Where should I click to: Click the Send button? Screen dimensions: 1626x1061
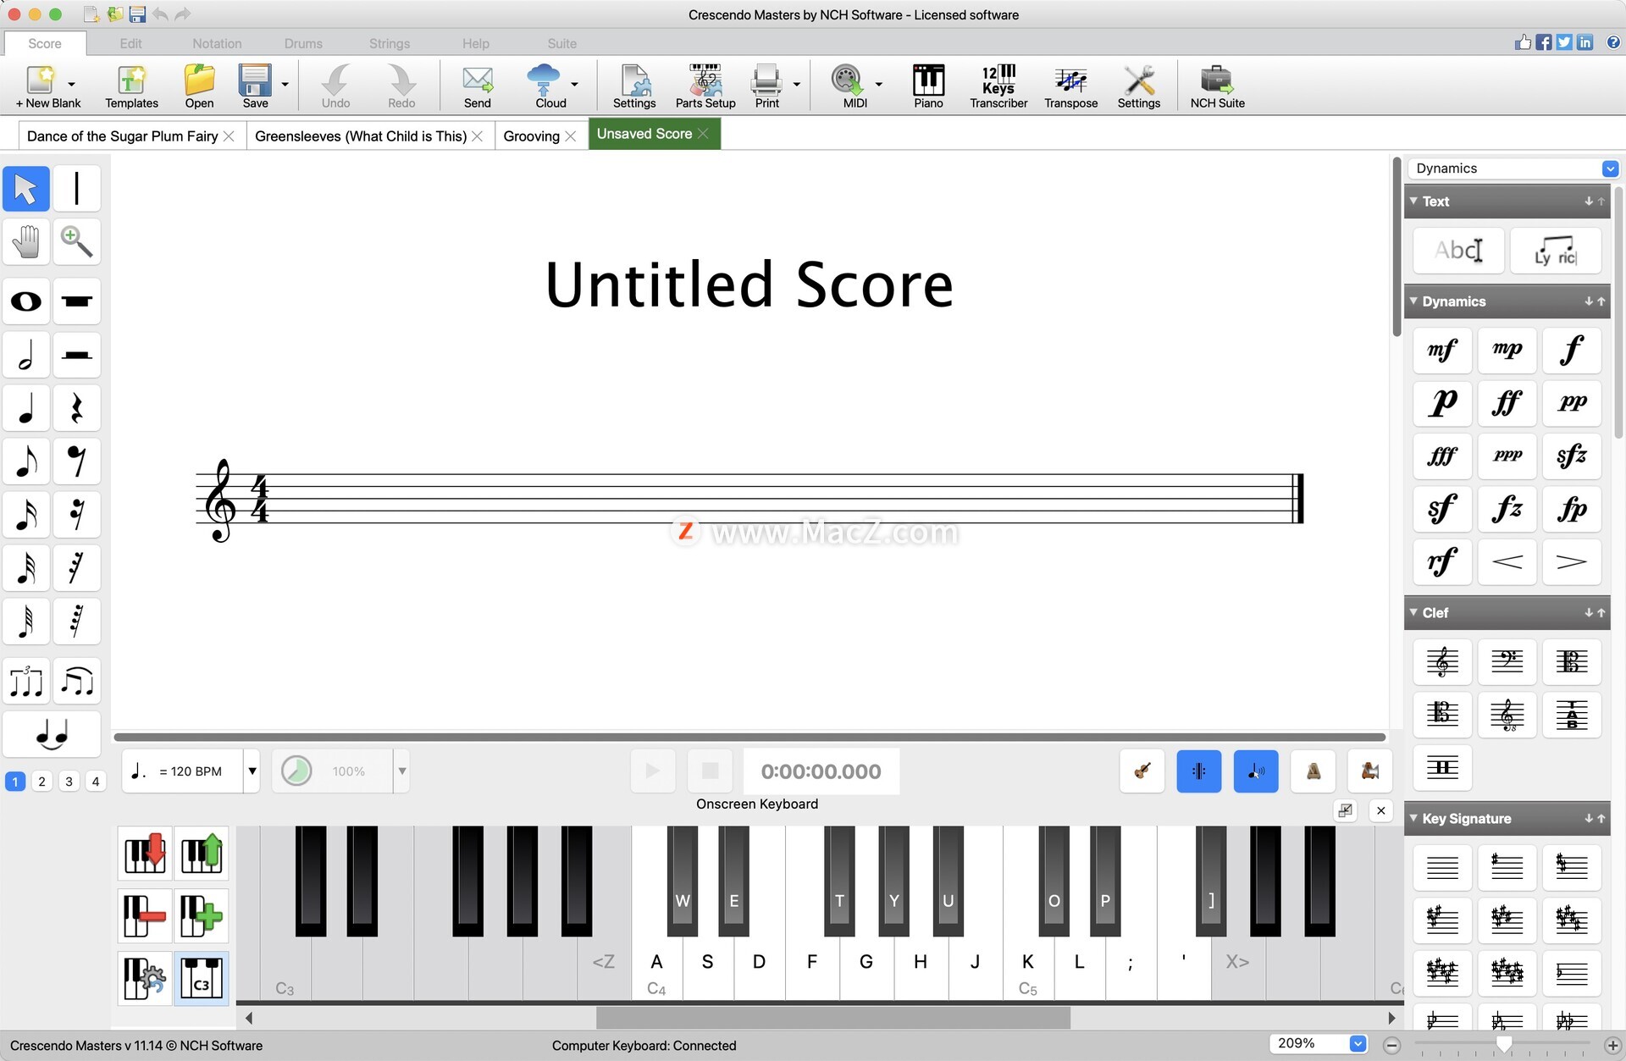[x=478, y=86]
